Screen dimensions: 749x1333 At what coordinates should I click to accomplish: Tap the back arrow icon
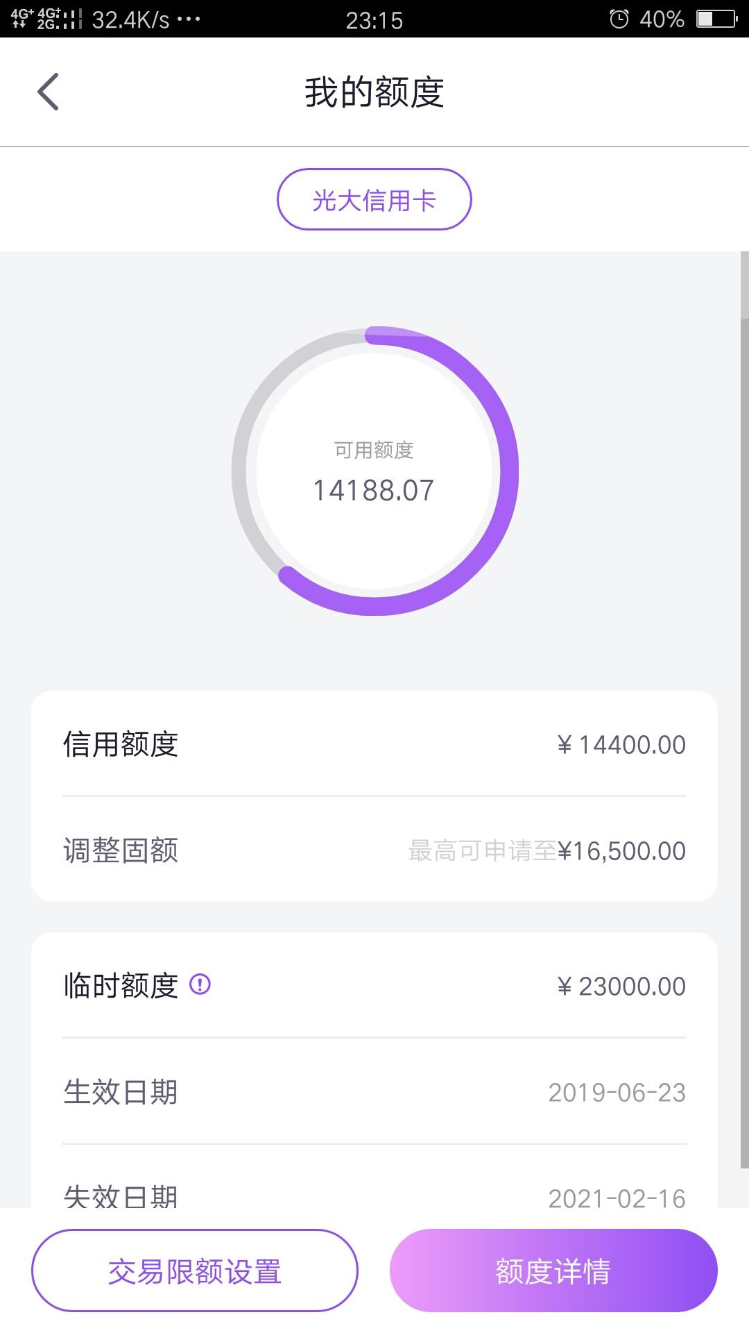[48, 92]
